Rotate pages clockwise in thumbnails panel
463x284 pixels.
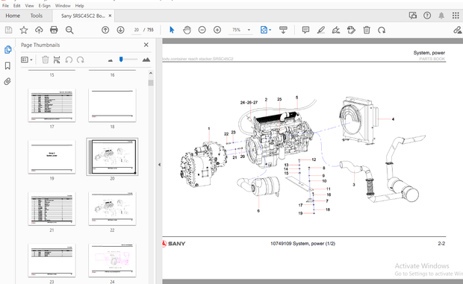click(x=81, y=60)
